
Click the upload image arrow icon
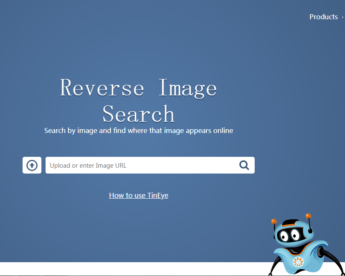32,165
